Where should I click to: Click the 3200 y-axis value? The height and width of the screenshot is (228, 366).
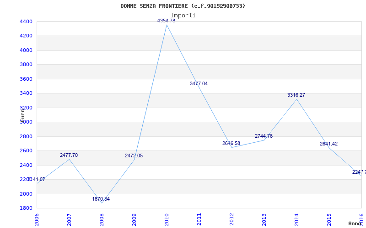coord(25,108)
